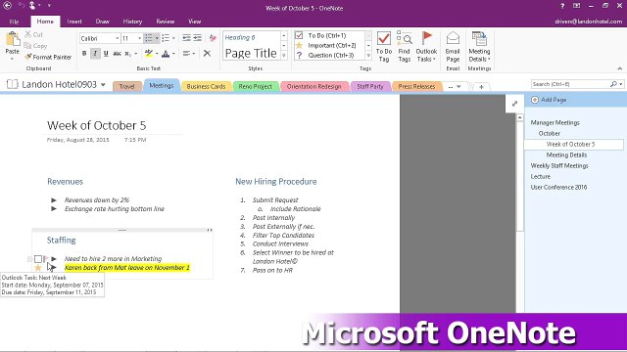
Task: Switch to the Draw tab
Action: [102, 22]
